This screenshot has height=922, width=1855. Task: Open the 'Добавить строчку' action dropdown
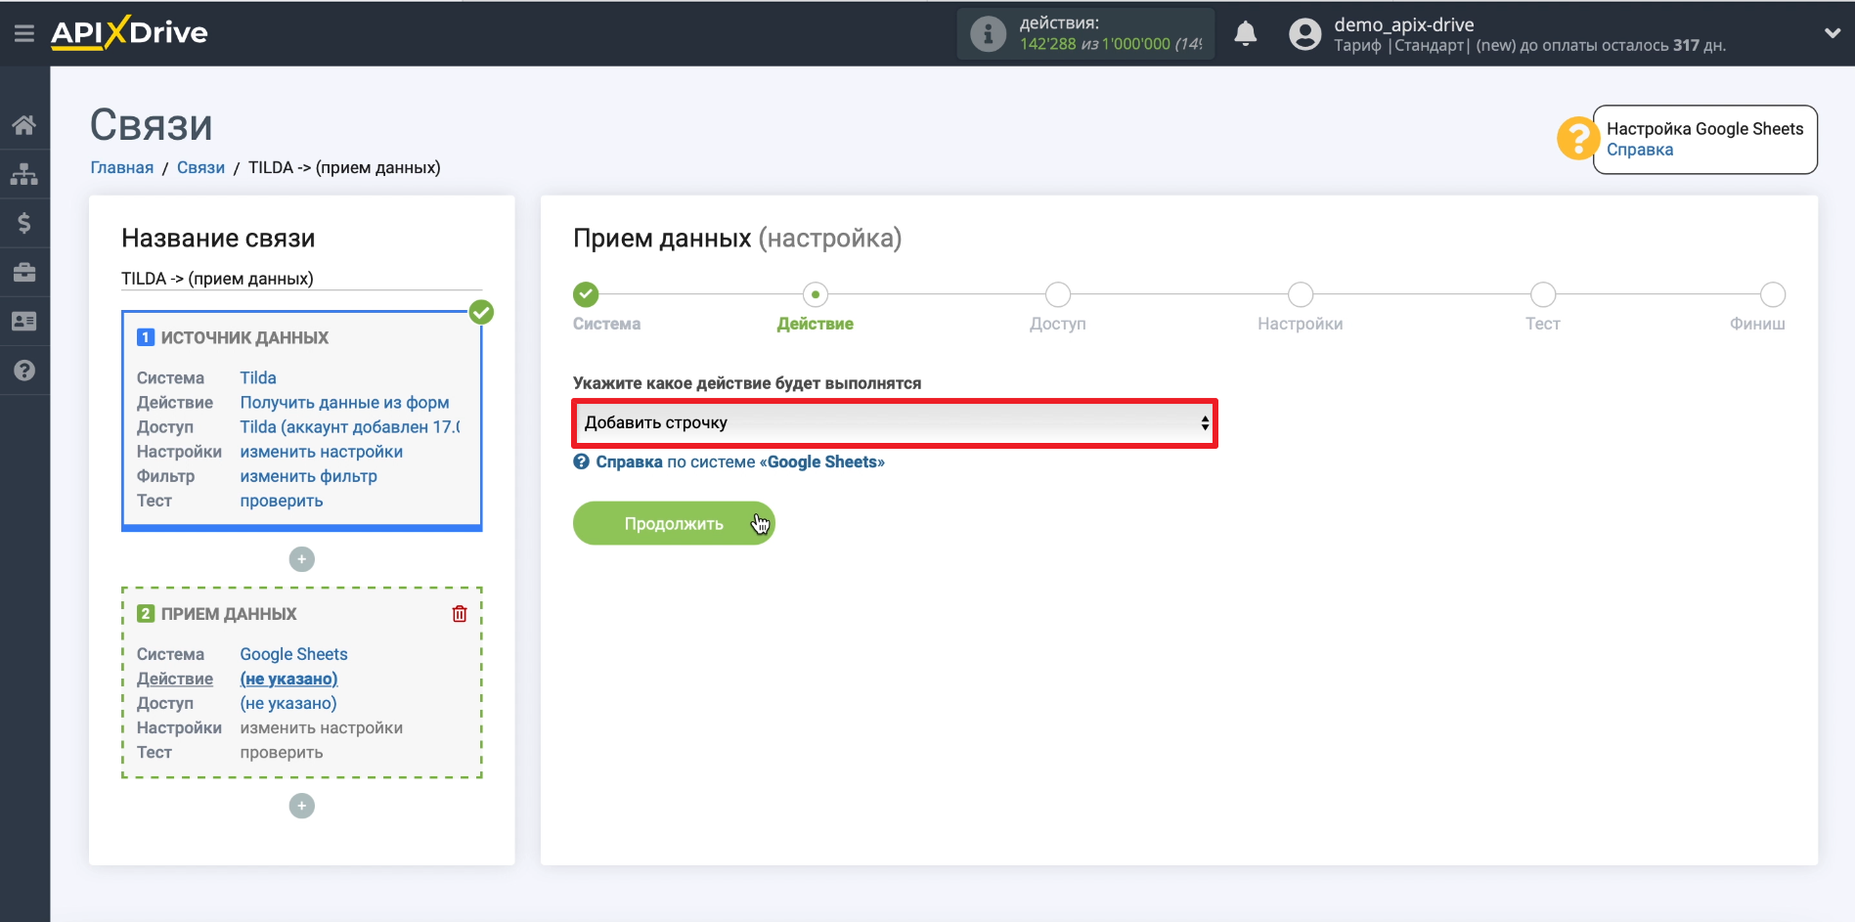(x=895, y=423)
